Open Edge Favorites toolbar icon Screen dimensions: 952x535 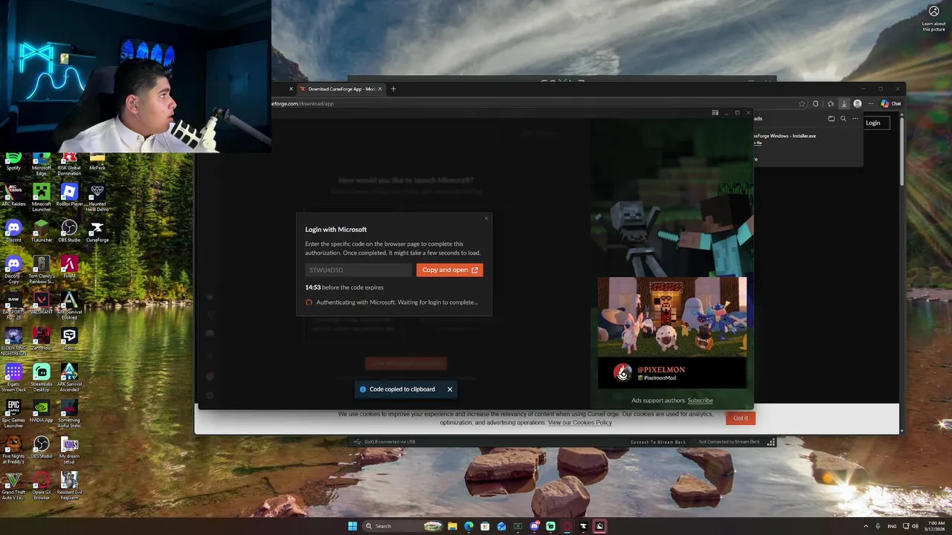point(830,104)
